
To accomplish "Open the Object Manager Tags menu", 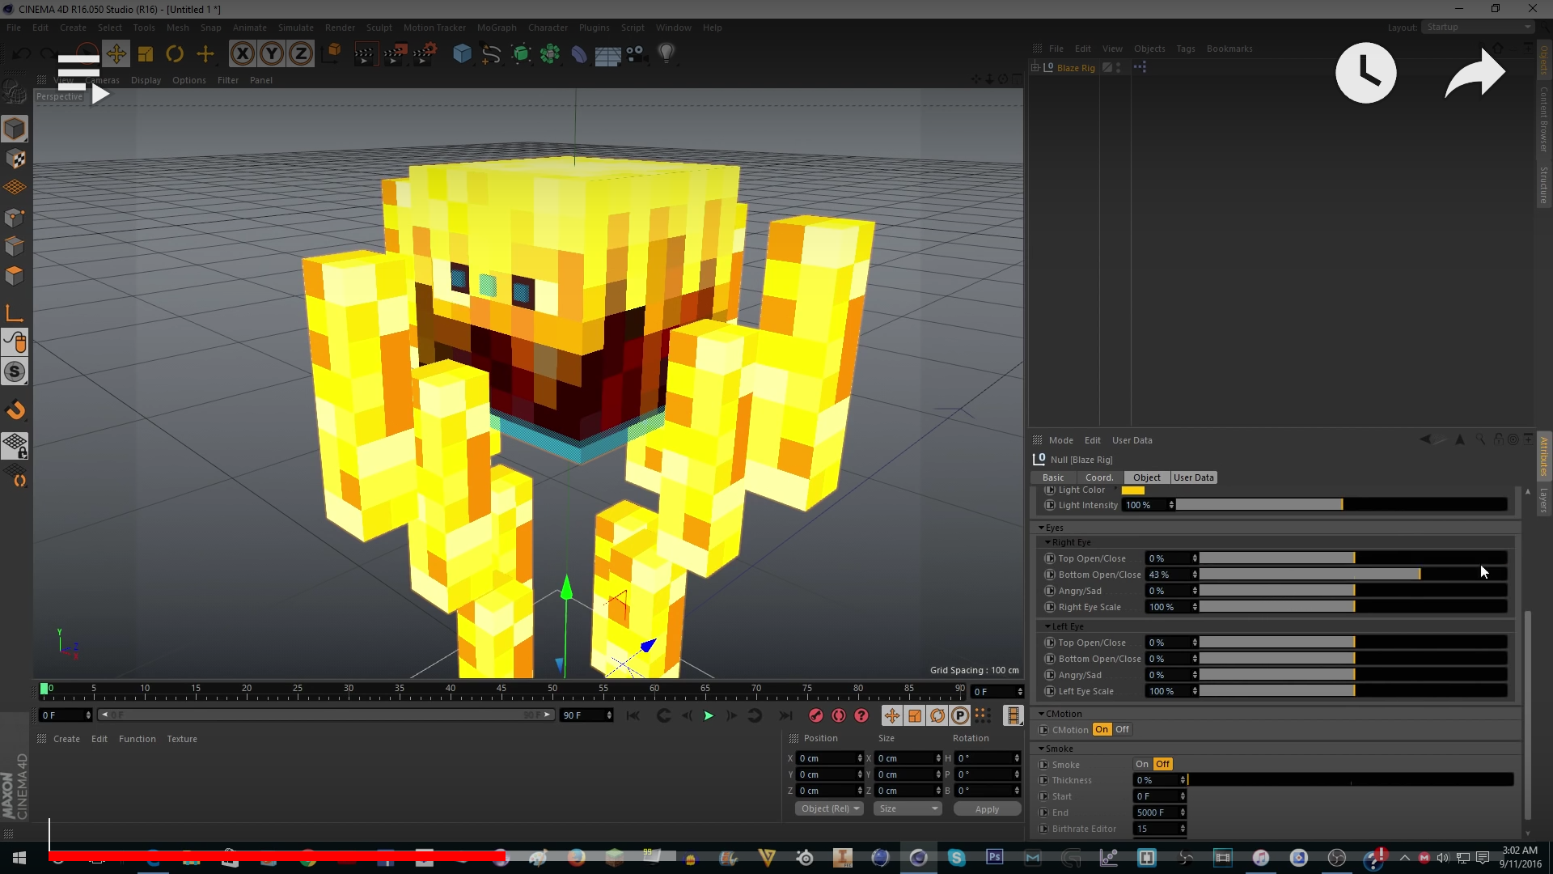I will [x=1186, y=49].
